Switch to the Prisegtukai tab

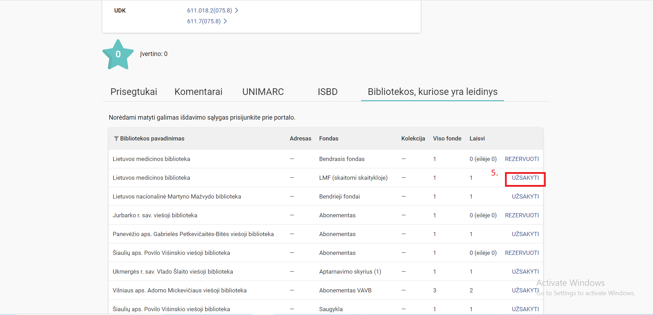pos(134,92)
